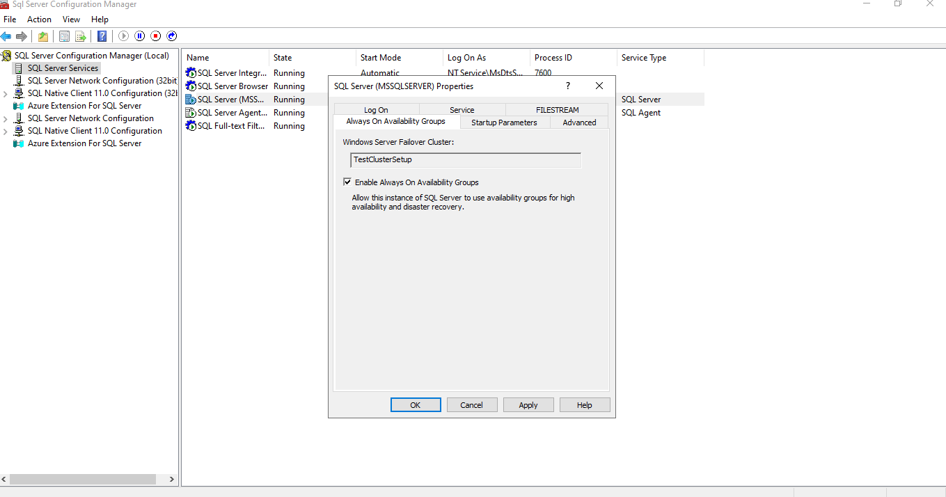Click the 7600 process ID cell

click(543, 73)
